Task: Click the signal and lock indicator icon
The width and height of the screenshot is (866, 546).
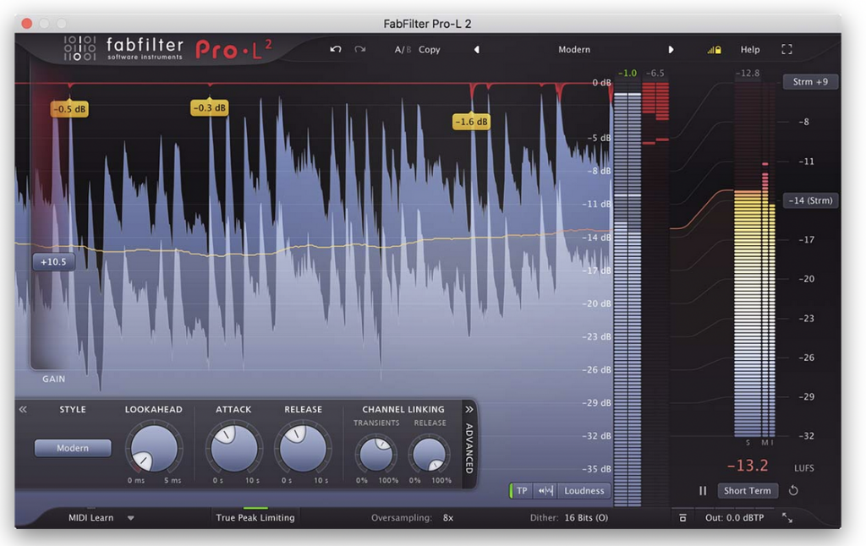Action: pos(714,50)
